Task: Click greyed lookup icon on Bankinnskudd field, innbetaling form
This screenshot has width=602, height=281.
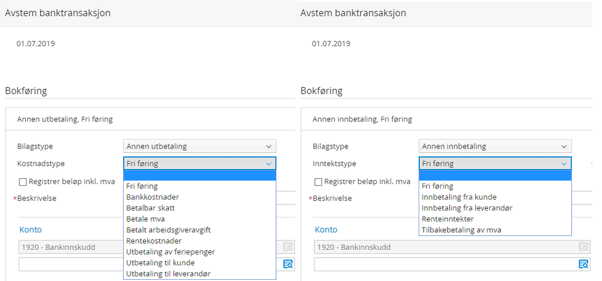Action: [583, 247]
